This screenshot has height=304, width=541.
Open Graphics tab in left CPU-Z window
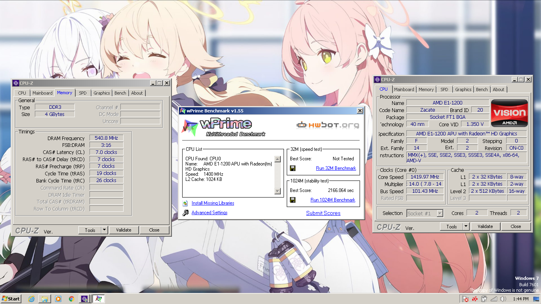point(102,93)
